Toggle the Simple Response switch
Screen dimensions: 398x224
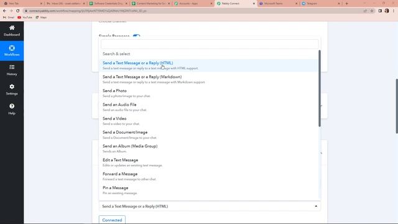136,36
